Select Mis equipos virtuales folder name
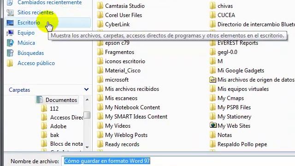 pyautogui.click(x=243, y=89)
